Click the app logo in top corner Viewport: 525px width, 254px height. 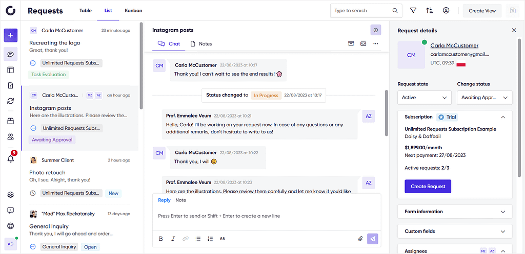11,11
